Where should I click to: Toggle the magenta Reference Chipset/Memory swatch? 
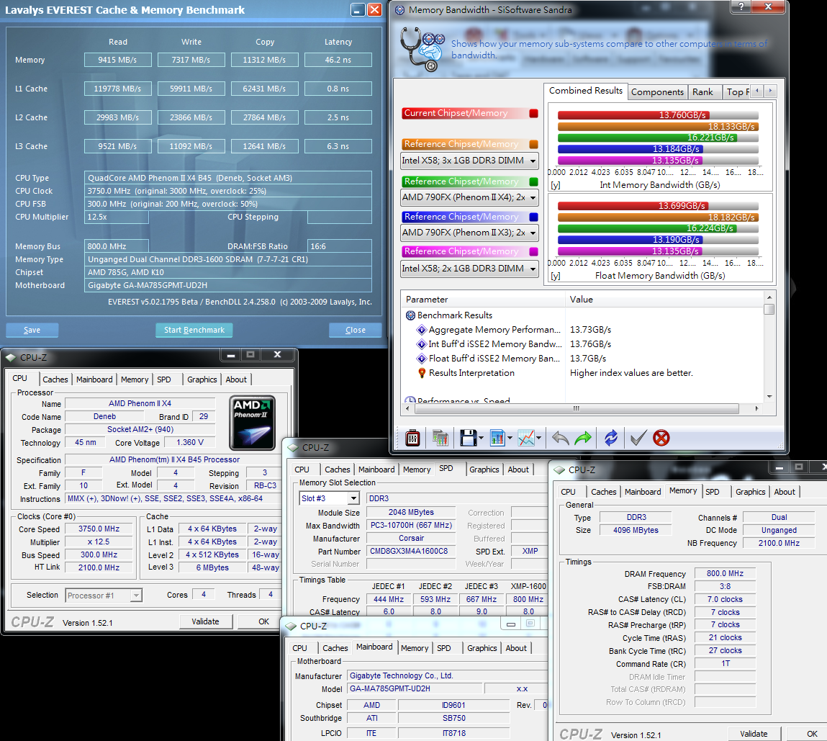[x=533, y=252]
